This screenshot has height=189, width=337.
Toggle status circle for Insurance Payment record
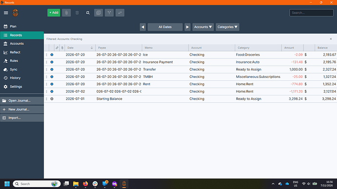tap(52, 62)
